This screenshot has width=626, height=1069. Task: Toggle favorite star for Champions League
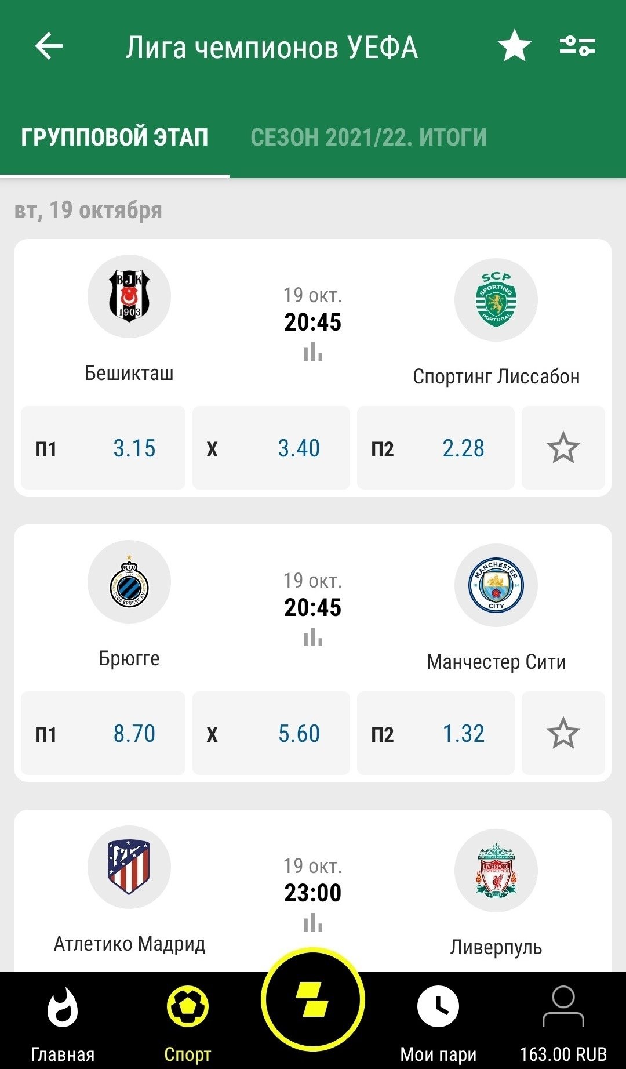515,46
